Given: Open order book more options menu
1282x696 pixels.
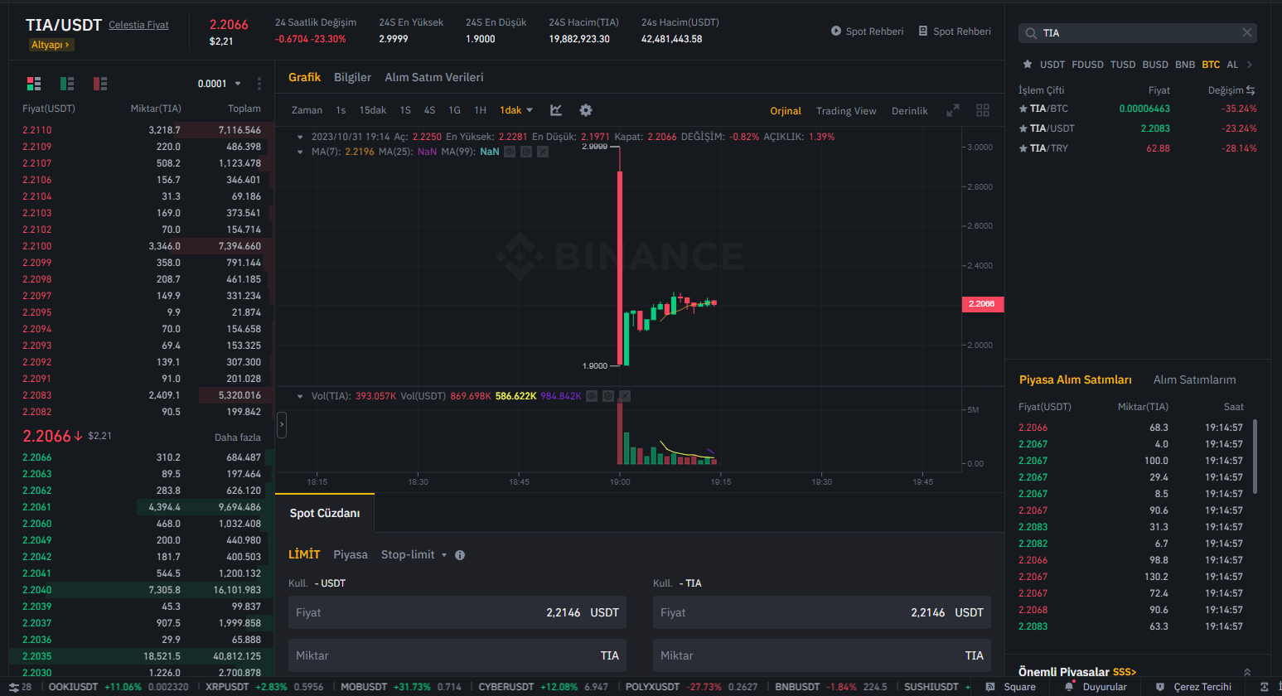Looking at the screenshot, I should [x=259, y=84].
